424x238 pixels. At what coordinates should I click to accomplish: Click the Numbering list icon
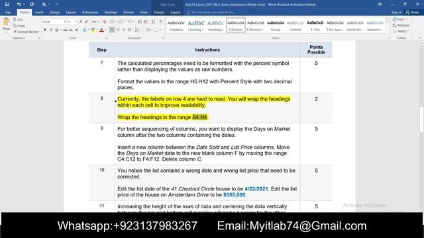click(x=121, y=22)
